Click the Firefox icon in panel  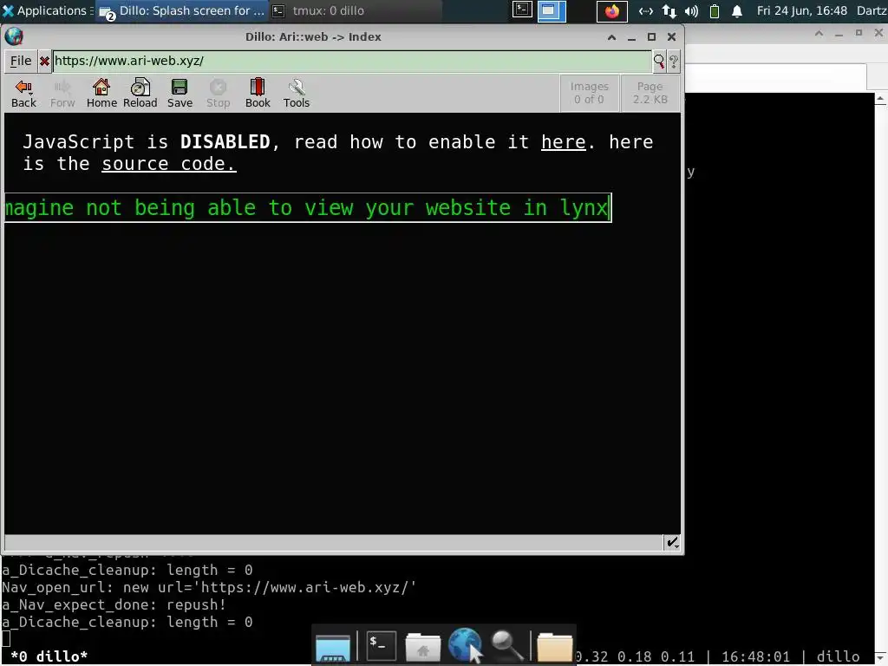612,11
